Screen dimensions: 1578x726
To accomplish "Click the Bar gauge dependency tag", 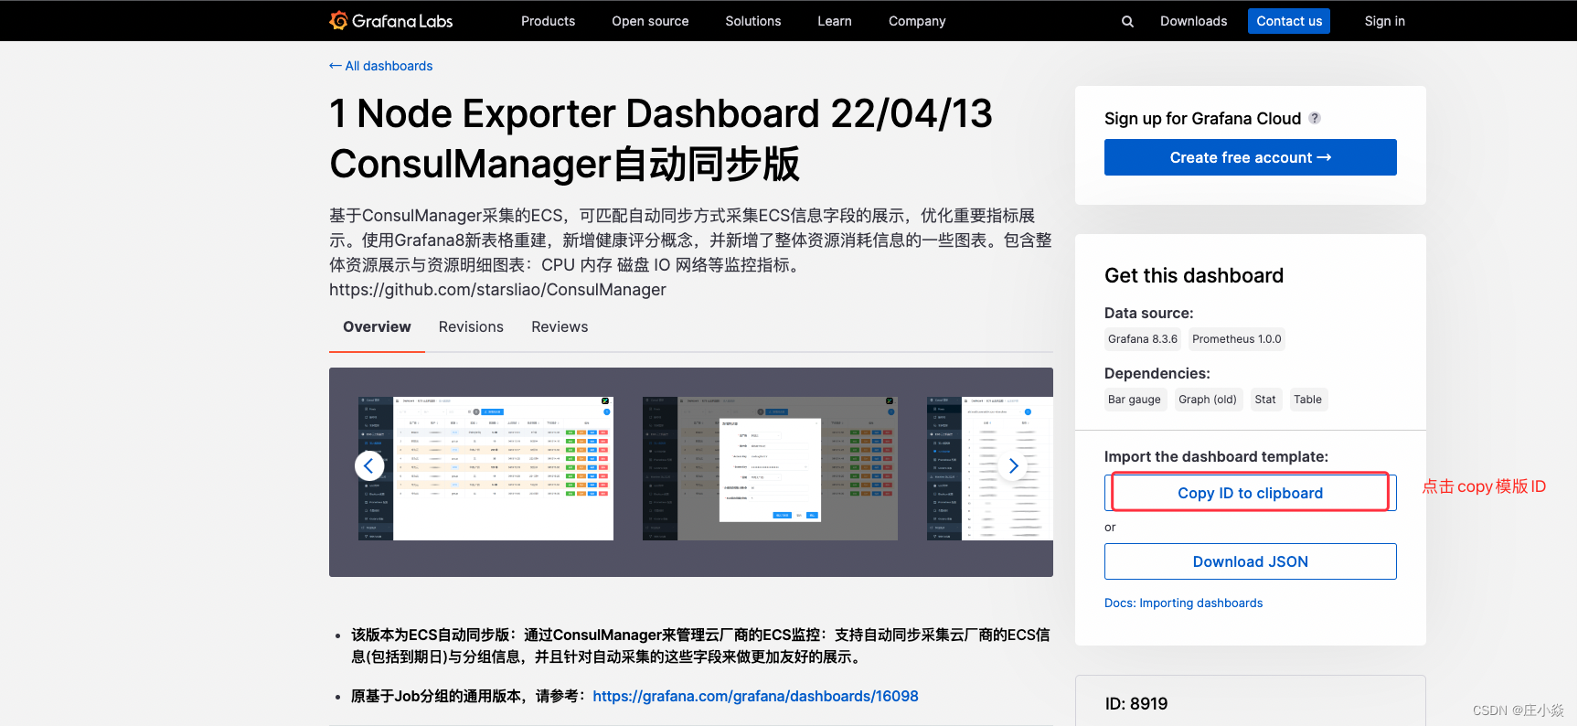I will [x=1135, y=400].
